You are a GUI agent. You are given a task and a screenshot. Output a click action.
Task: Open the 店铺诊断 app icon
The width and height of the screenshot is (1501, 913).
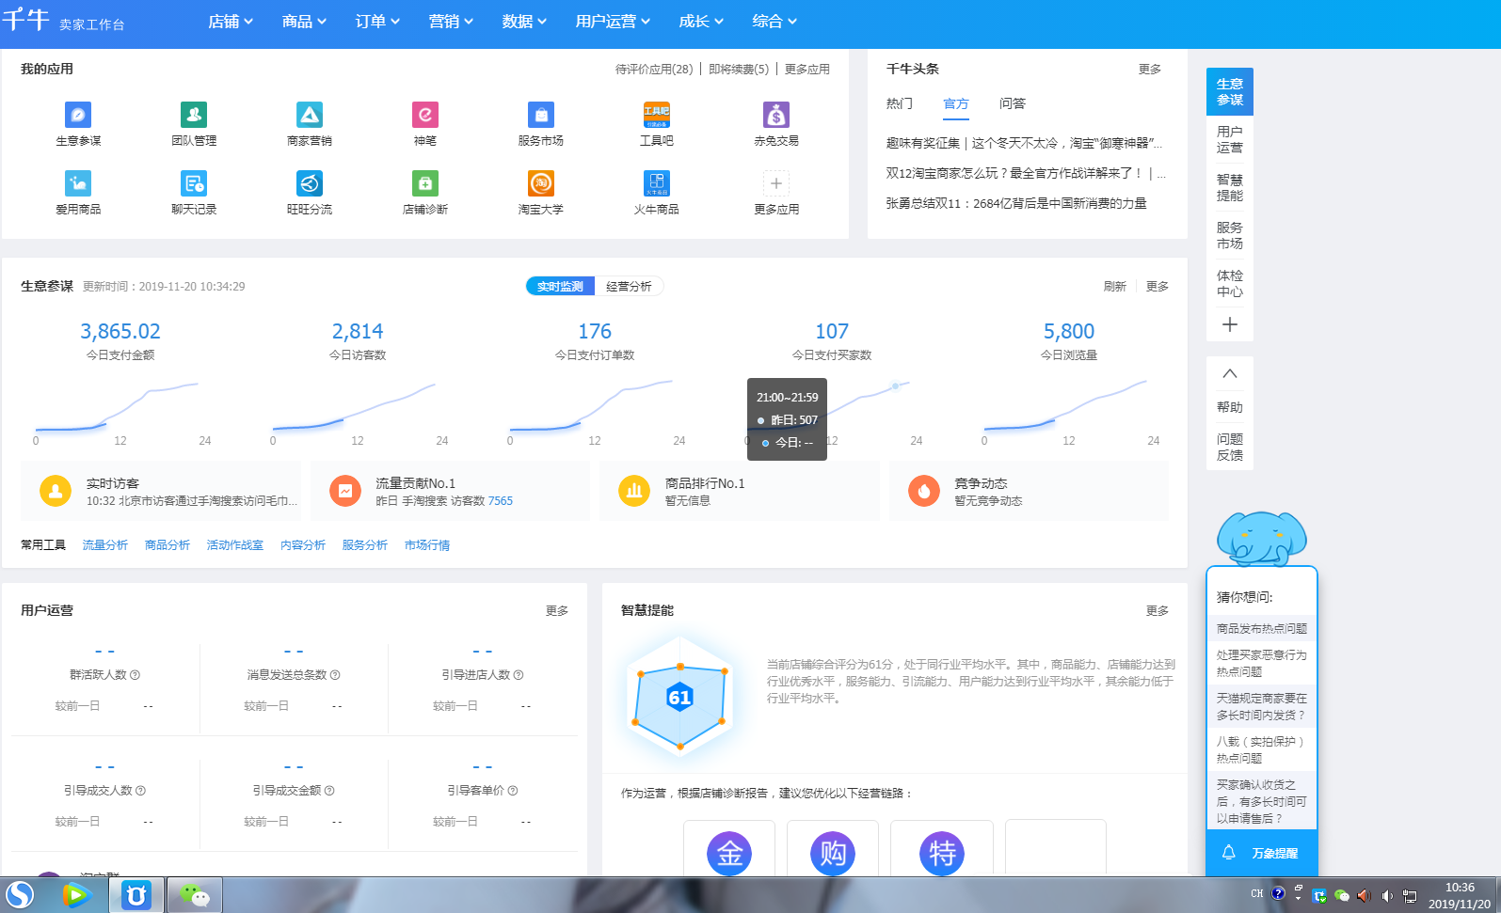pyautogui.click(x=425, y=183)
